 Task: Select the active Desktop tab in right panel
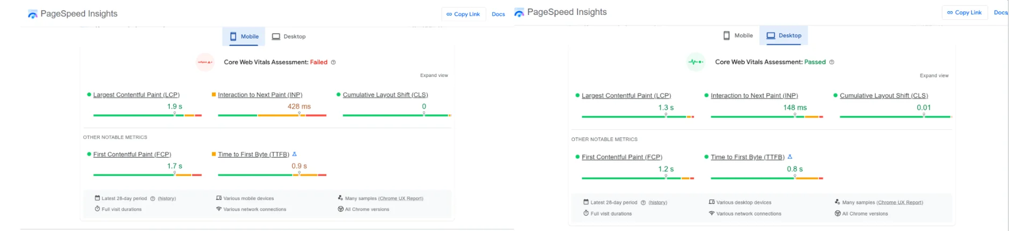pos(784,35)
